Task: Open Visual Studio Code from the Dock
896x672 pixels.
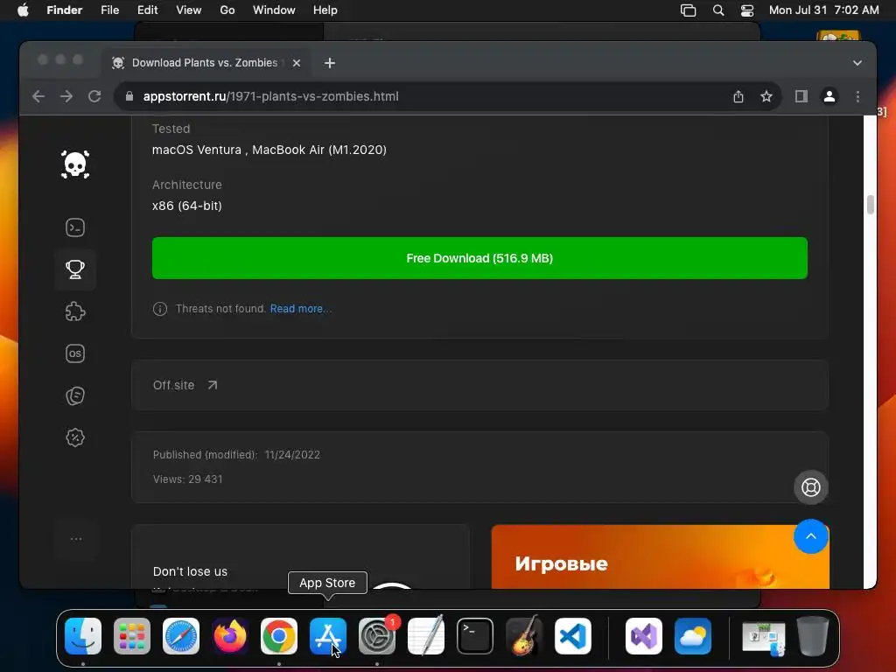Action: (572, 636)
